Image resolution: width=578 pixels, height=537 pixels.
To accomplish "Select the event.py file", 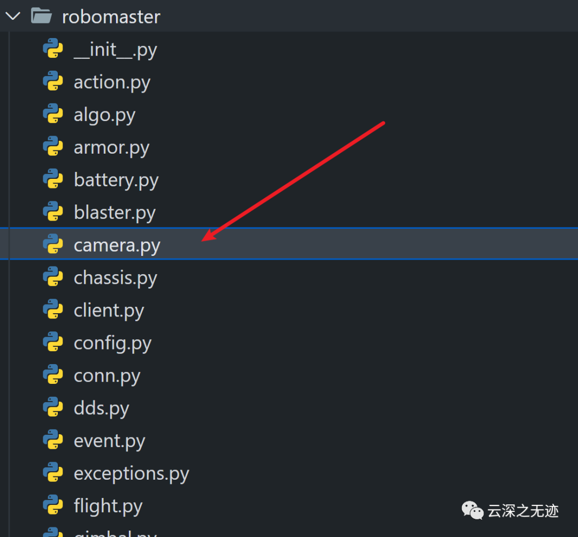I will pos(109,440).
